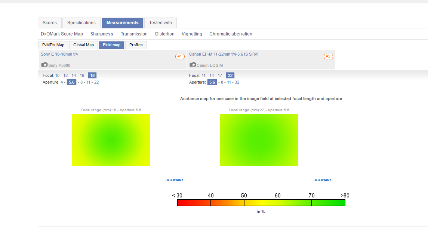Select Sony focal length 10
Viewport: 428px width, 237px height.
point(57,75)
